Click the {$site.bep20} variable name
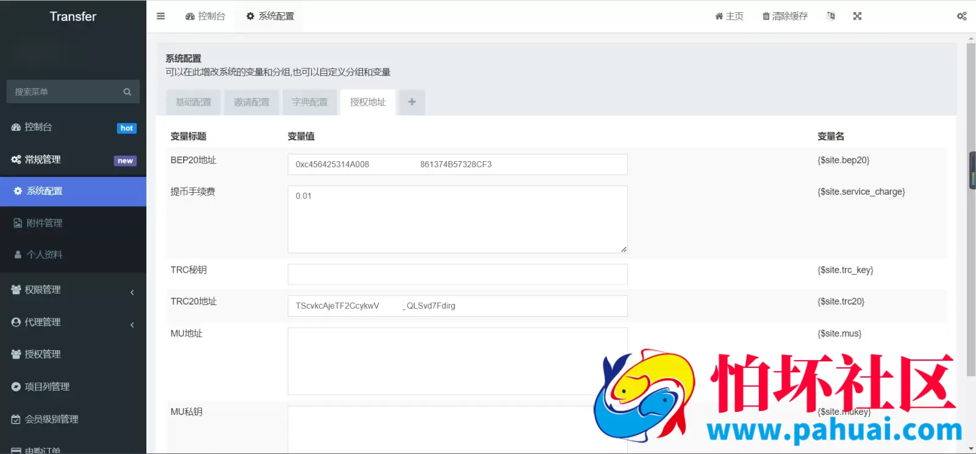This screenshot has height=454, width=976. [844, 160]
